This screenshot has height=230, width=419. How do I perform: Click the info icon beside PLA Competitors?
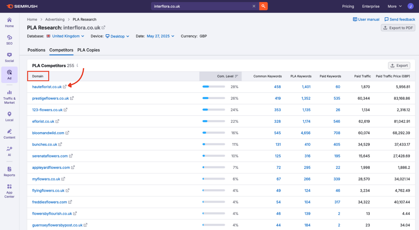[x=77, y=65]
